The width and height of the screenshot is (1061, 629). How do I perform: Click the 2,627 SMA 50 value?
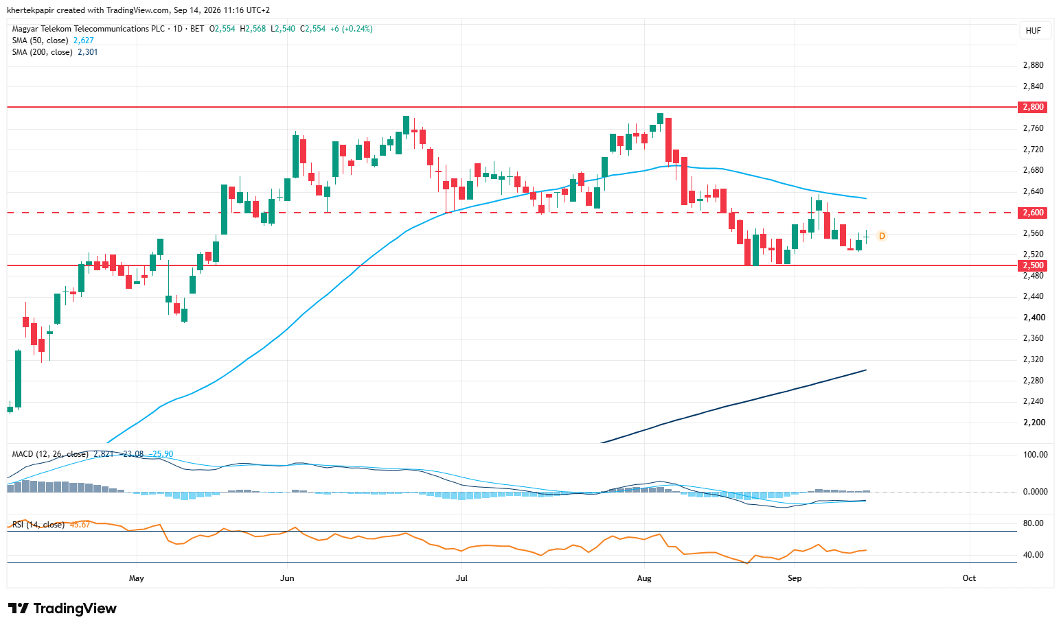coord(84,40)
